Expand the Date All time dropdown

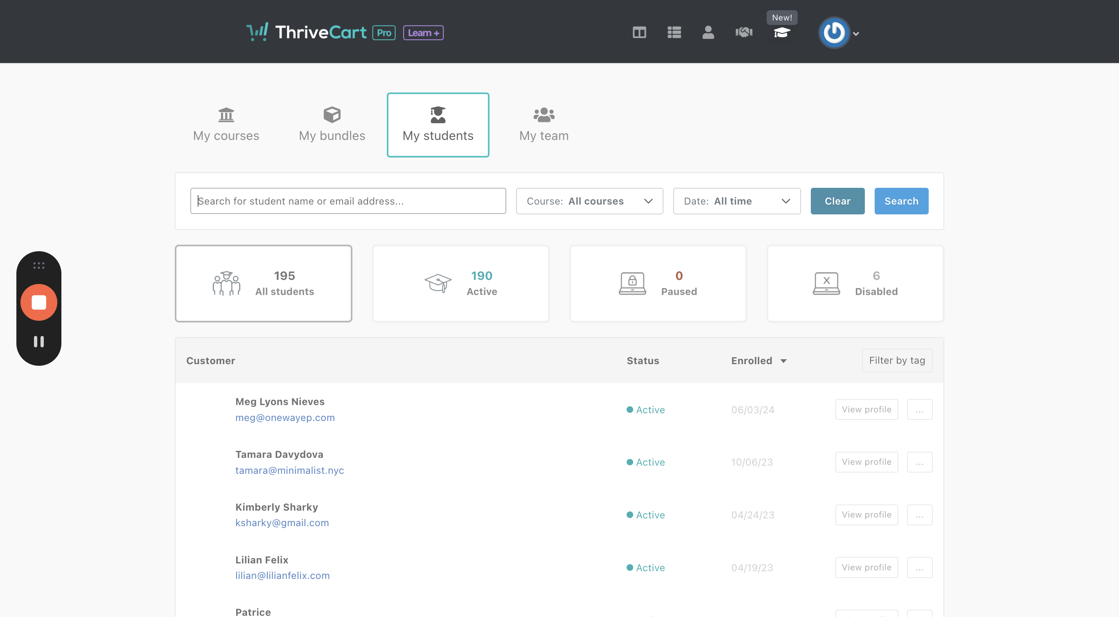(x=736, y=201)
